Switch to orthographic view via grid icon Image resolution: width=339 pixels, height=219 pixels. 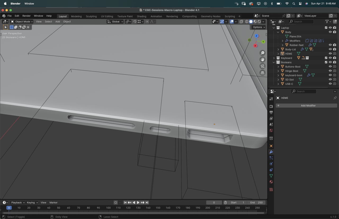click(x=262, y=73)
